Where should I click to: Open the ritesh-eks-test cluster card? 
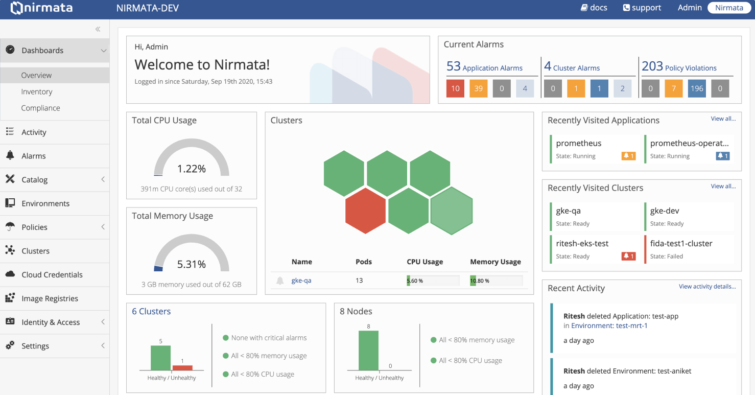[593, 249]
